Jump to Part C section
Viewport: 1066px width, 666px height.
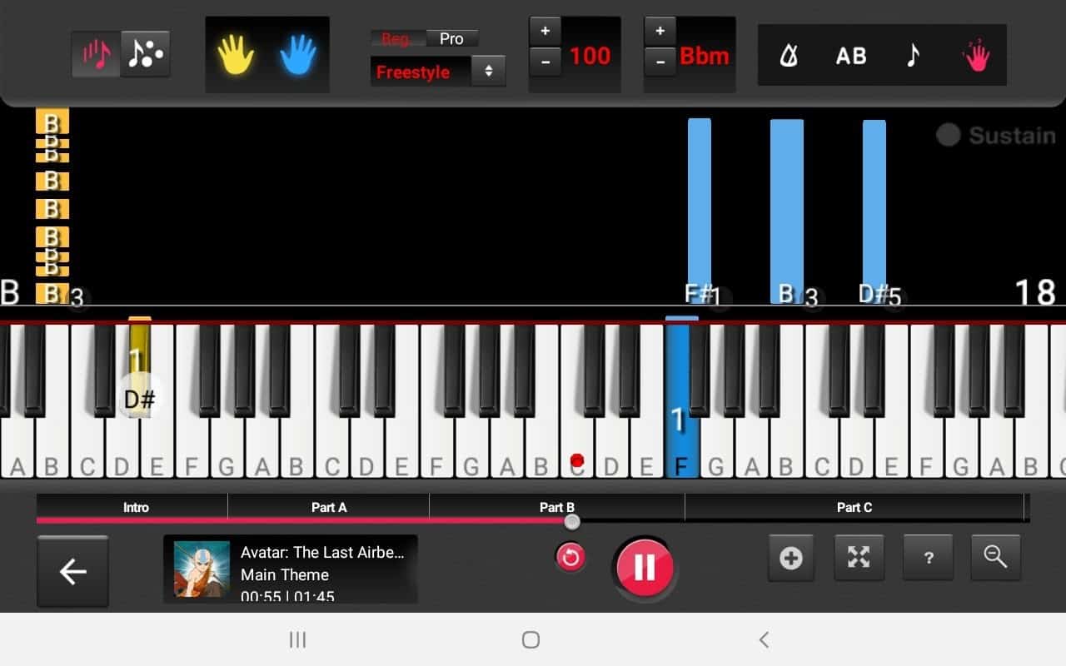coord(854,507)
